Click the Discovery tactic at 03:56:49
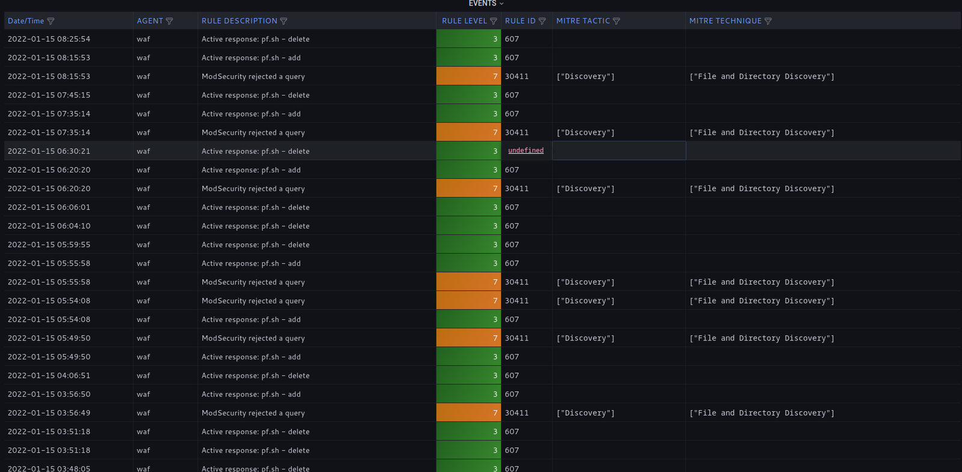 [x=585, y=413]
